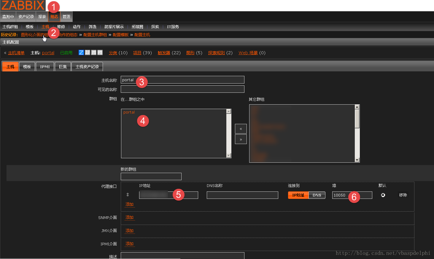
Task: Click 移除 to remove the agent interface
Action: coord(403,195)
